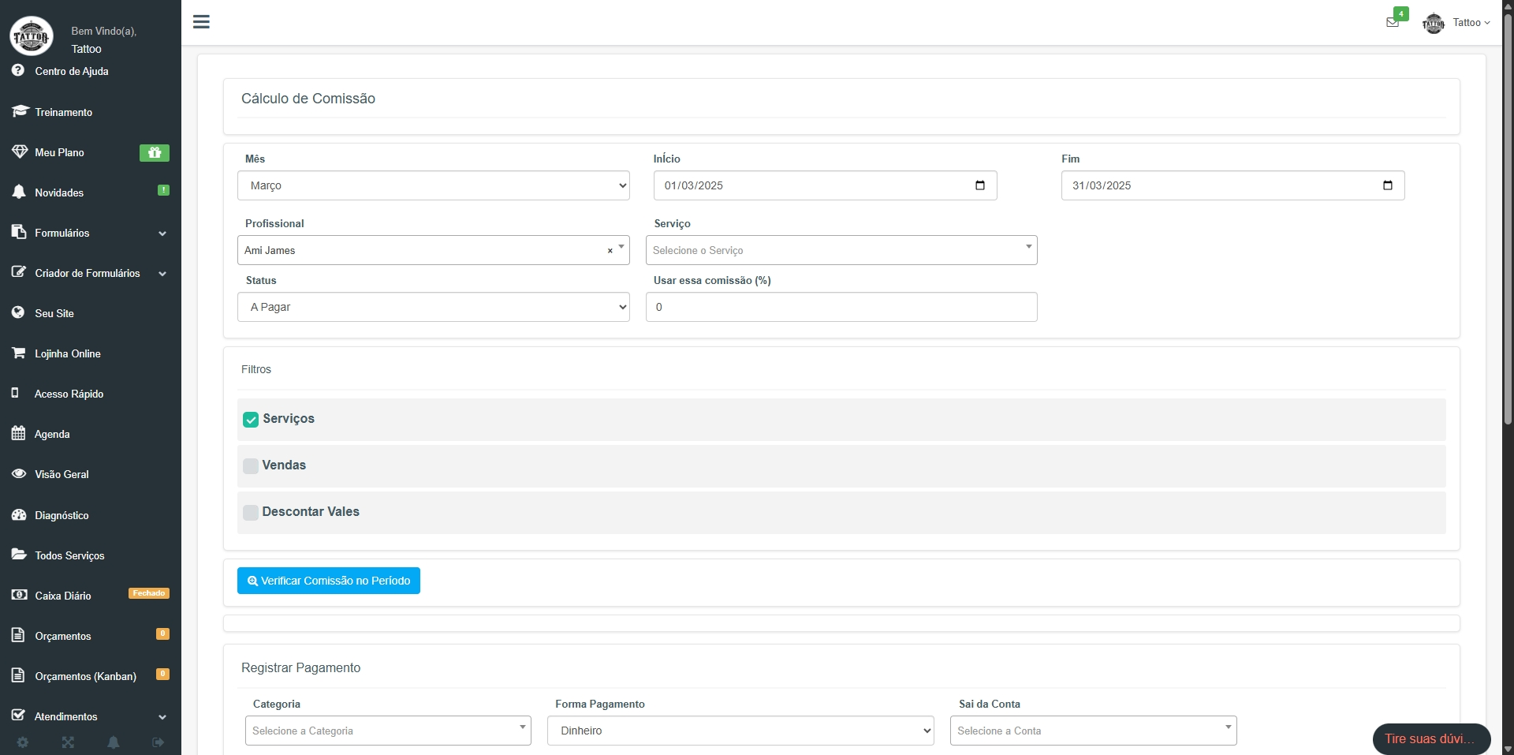The image size is (1514, 755).
Task: Click the Meu Plano diamond icon
Action: [20, 151]
